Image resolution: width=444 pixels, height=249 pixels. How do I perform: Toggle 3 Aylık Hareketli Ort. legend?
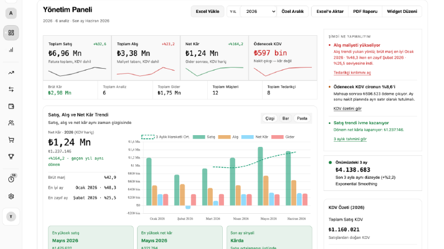pyautogui.click(x=165, y=137)
